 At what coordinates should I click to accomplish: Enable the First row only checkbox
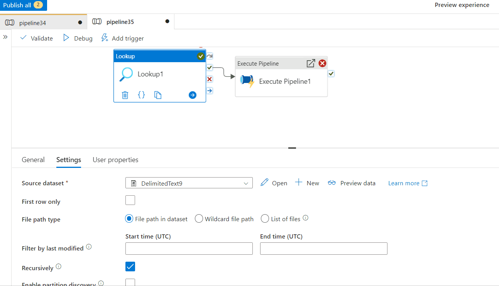tap(130, 200)
